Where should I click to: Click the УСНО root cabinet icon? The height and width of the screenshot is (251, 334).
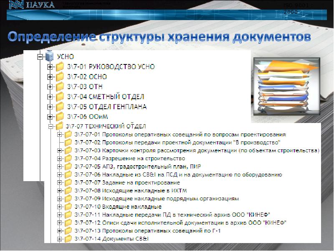click(x=50, y=56)
